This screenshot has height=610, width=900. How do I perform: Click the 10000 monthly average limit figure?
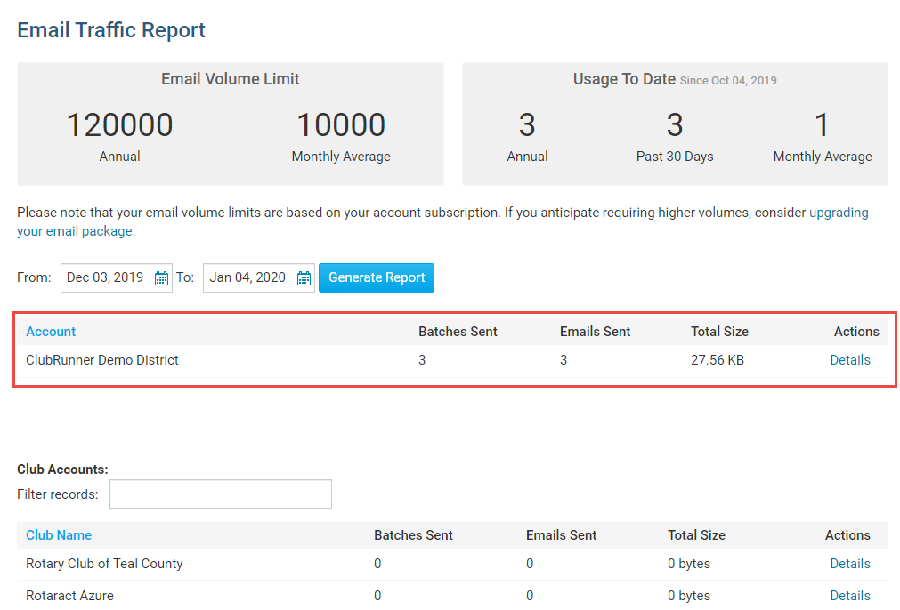pos(340,125)
